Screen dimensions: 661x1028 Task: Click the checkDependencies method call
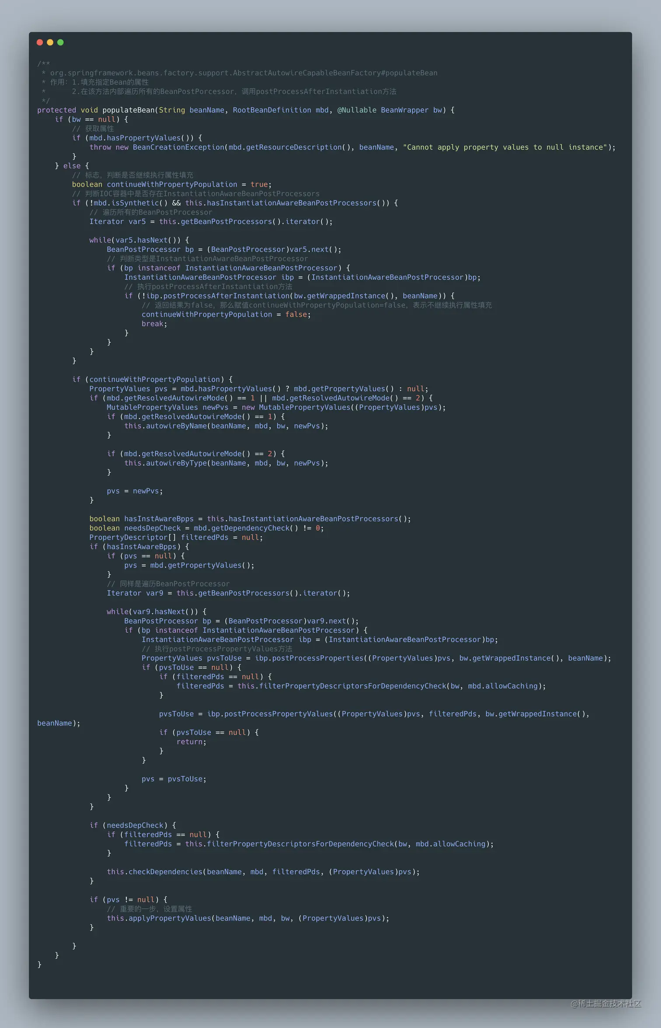[x=165, y=872]
